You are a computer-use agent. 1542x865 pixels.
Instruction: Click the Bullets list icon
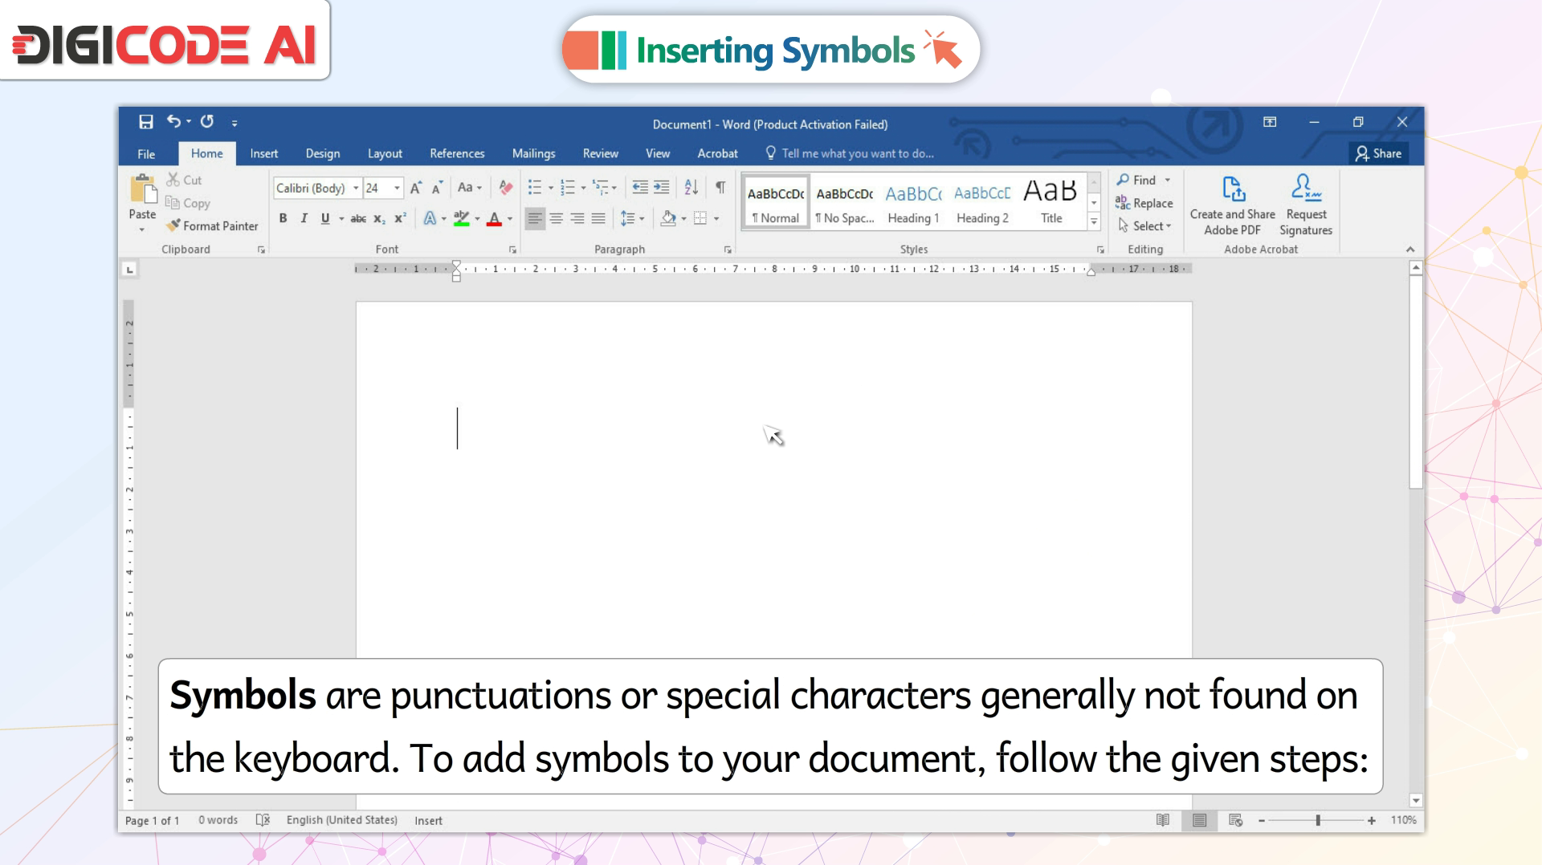(x=535, y=188)
